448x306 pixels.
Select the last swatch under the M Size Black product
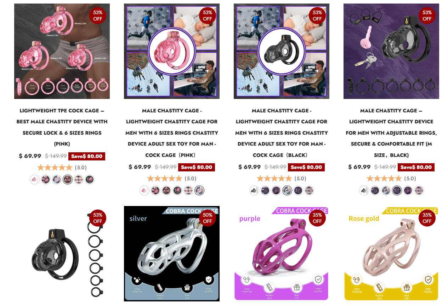coord(419,191)
